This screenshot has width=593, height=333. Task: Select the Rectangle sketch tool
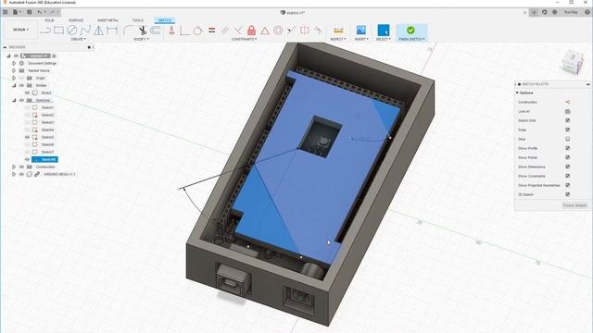pyautogui.click(x=58, y=31)
